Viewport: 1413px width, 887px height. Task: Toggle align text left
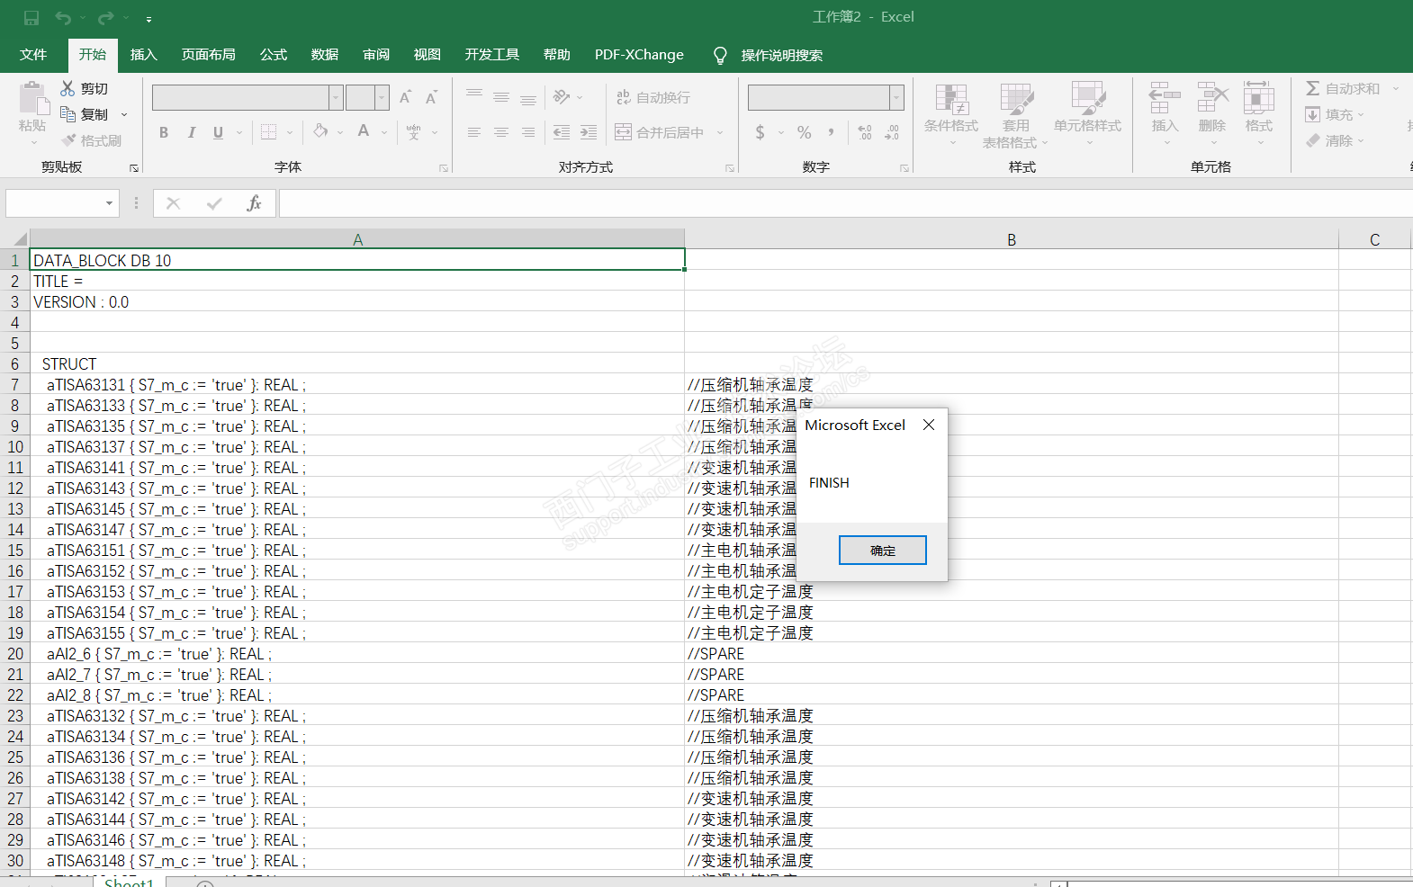click(474, 132)
